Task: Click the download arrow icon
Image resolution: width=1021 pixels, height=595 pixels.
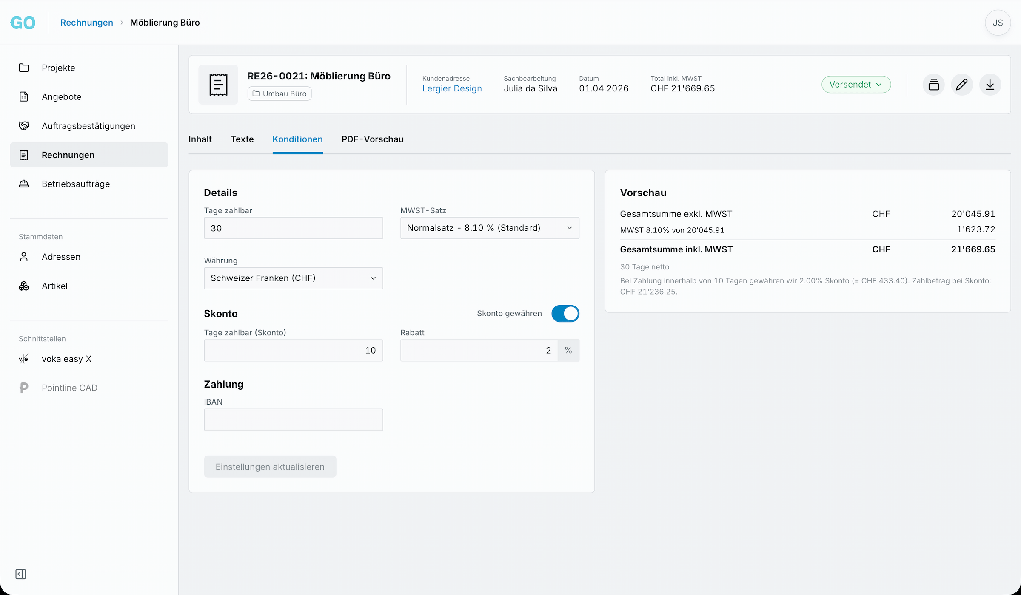Action: pyautogui.click(x=990, y=85)
